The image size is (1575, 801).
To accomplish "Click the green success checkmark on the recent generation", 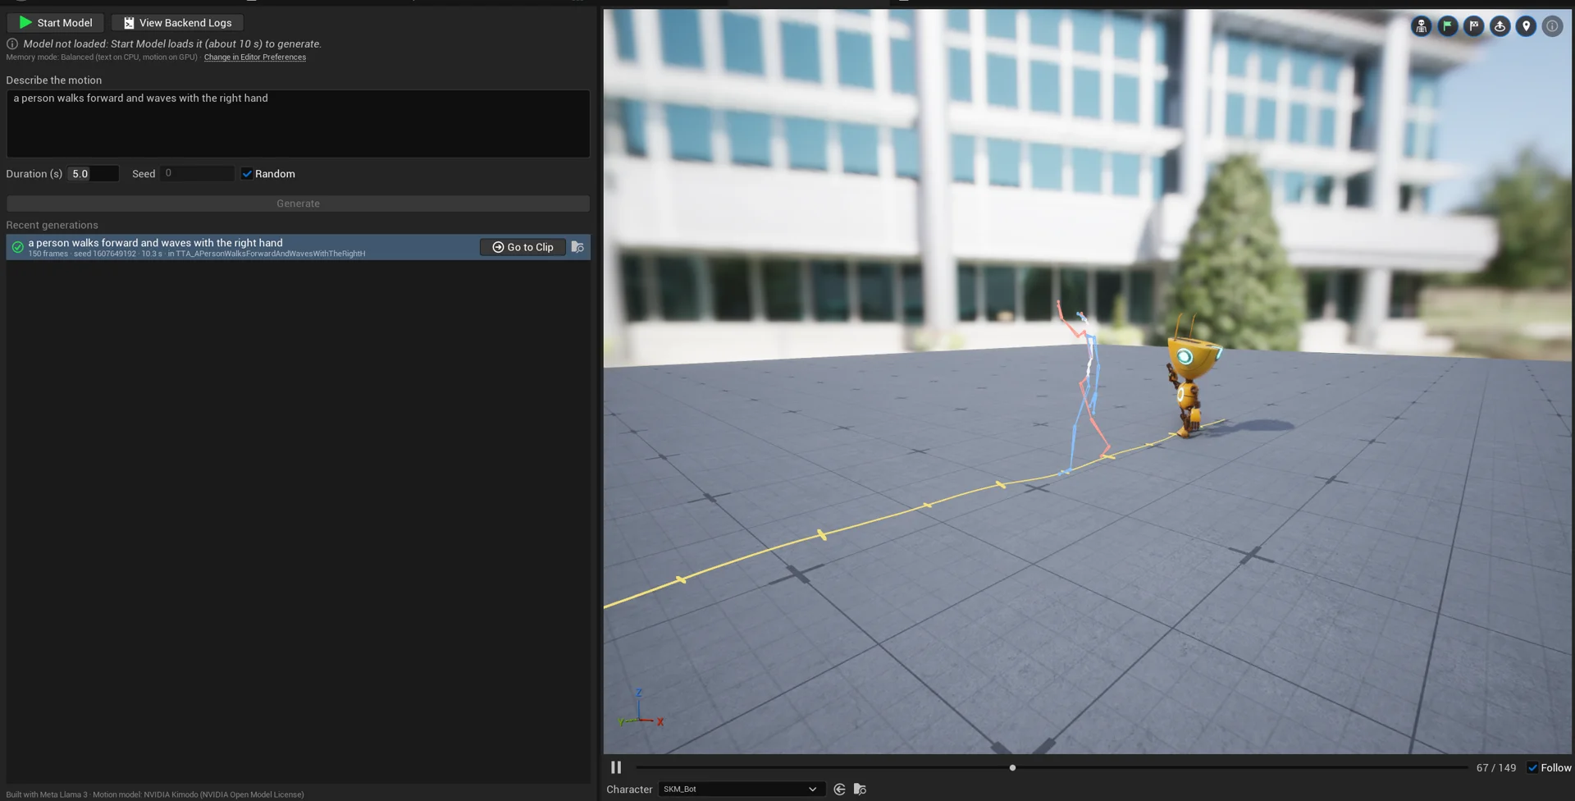I will tap(17, 247).
